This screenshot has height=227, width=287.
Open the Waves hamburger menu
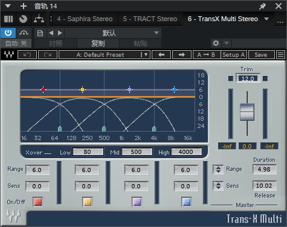pos(281,55)
